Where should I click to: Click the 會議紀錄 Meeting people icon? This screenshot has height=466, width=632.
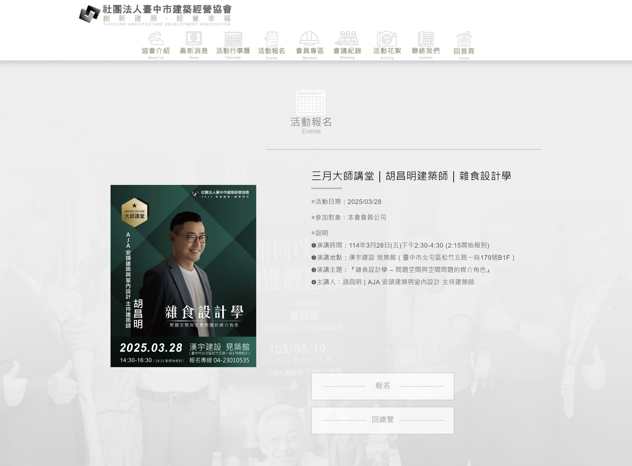pyautogui.click(x=347, y=38)
